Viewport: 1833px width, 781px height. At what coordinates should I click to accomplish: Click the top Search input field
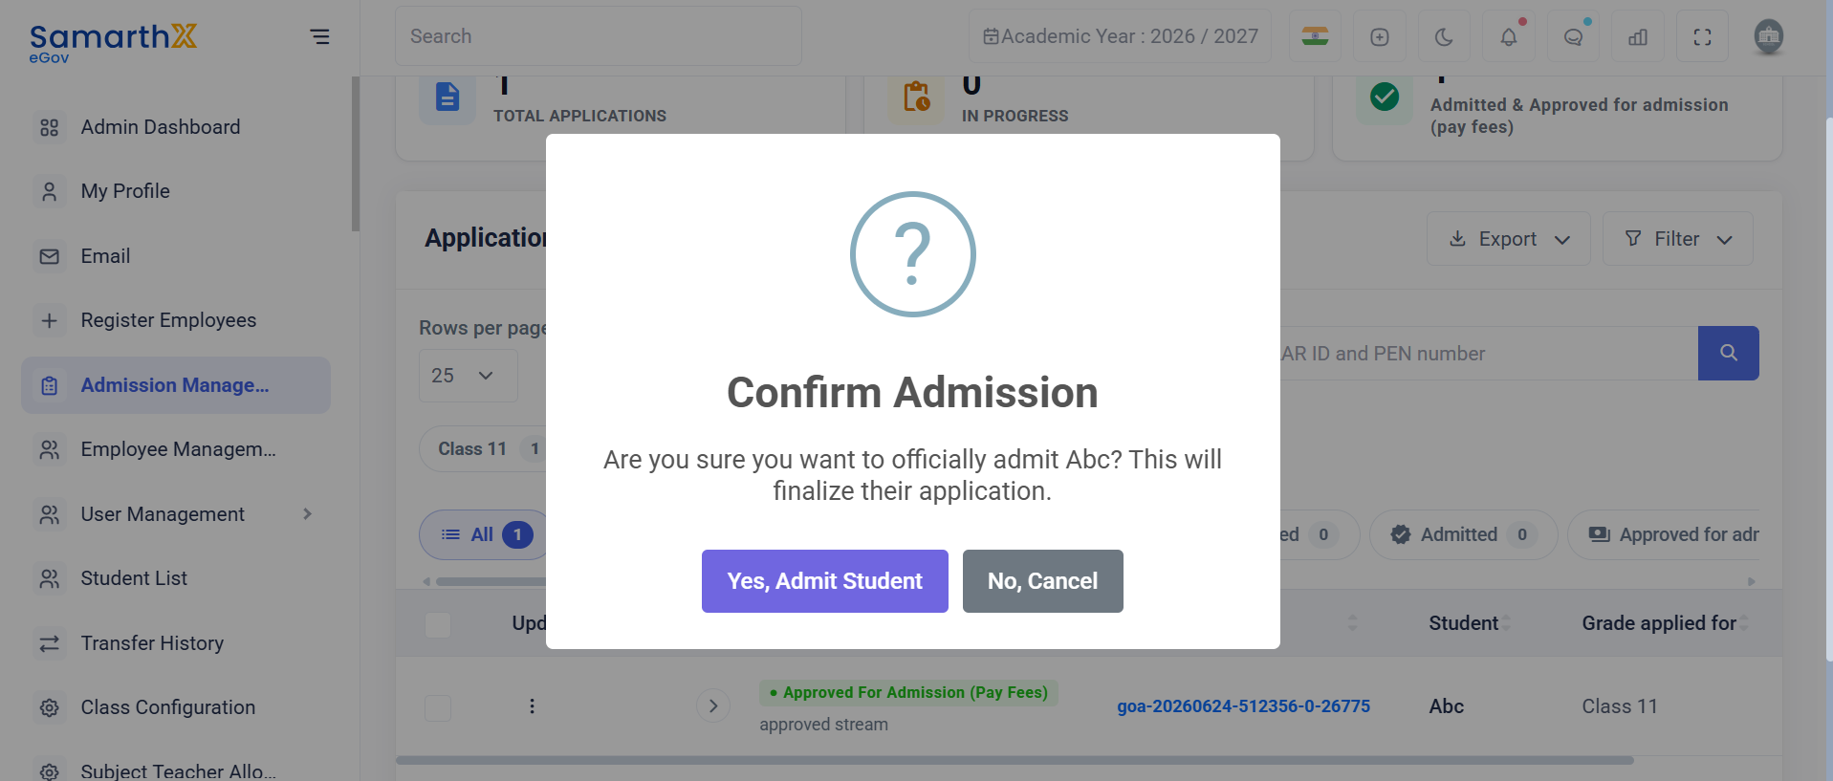tap(599, 36)
